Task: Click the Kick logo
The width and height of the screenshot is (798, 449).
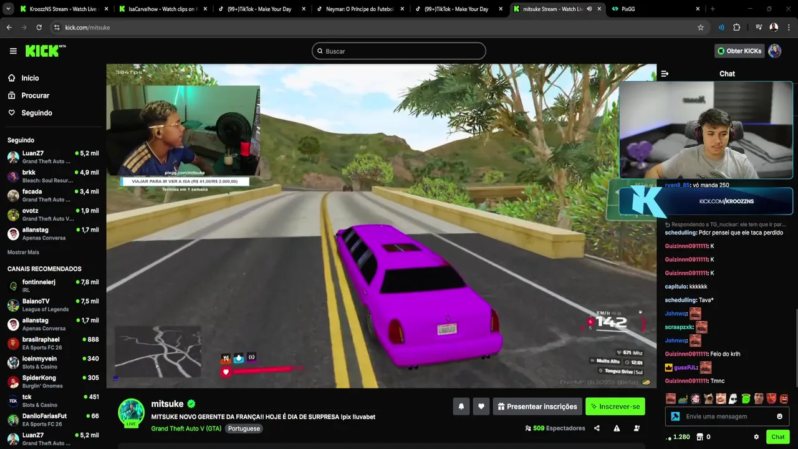Action: [x=46, y=51]
